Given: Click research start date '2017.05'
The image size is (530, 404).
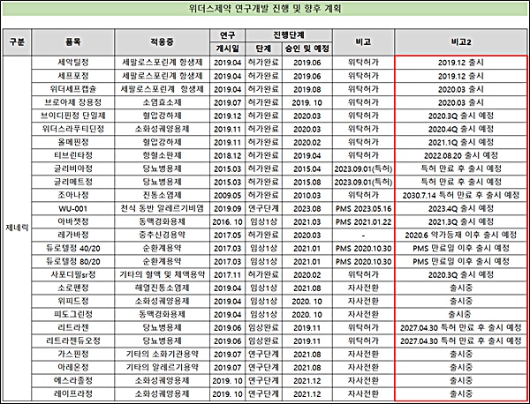Looking at the screenshot, I should (x=228, y=236).
